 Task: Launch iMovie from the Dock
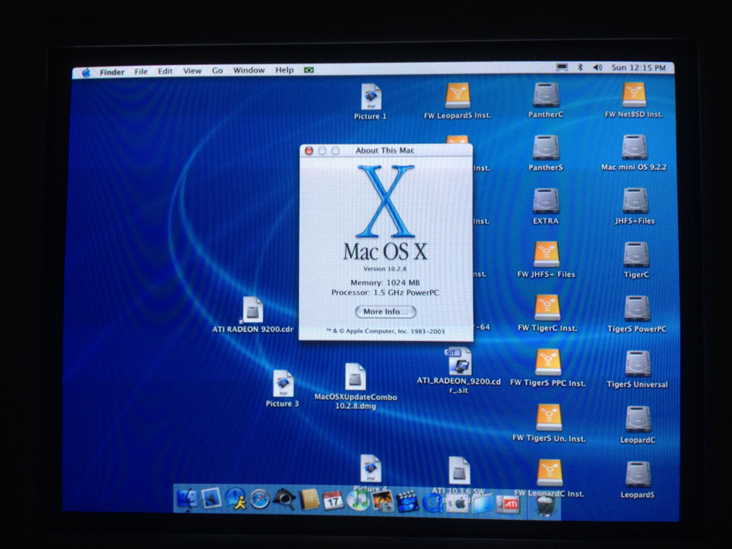point(407,501)
